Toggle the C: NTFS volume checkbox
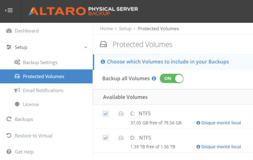Screen dimensions: 253x160 [105, 114]
